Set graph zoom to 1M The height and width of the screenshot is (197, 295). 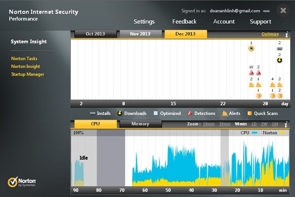275,124
